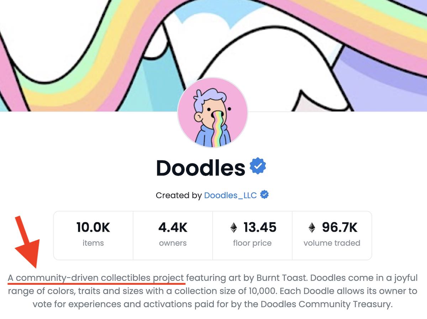
Task: Click the 10.0K items stat
Action: [93, 235]
